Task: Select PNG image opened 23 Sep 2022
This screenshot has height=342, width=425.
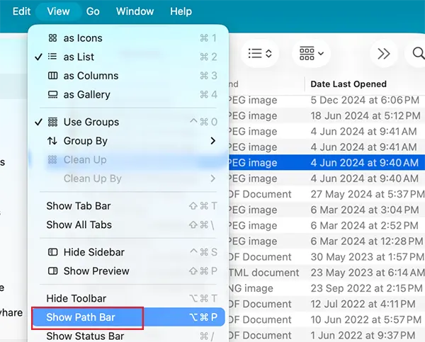Action: coord(327,288)
